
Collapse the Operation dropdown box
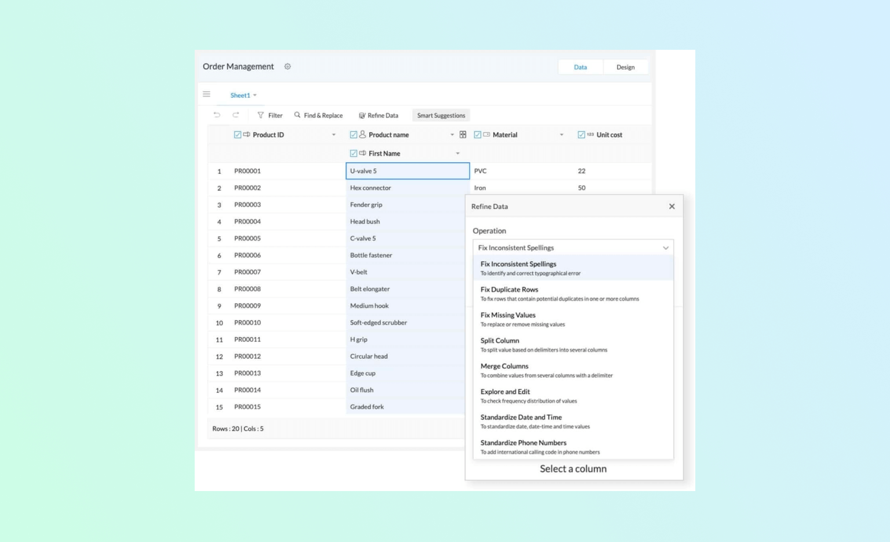(573, 247)
